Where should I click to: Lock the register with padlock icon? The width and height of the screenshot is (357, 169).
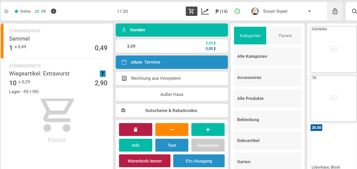[x=335, y=11]
